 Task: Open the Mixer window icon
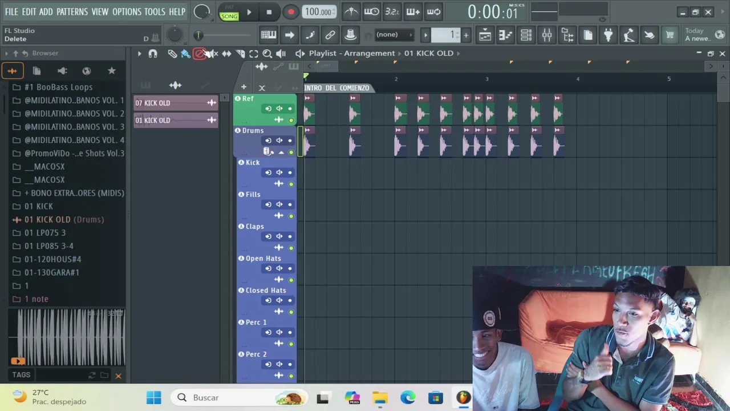pyautogui.click(x=546, y=35)
